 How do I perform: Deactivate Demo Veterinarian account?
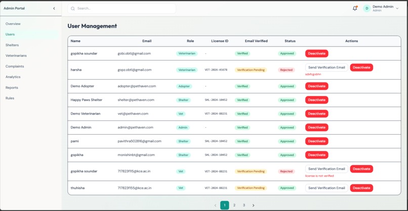tap(317, 114)
